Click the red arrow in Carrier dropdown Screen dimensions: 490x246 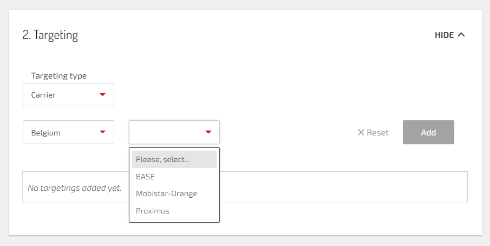(x=102, y=95)
